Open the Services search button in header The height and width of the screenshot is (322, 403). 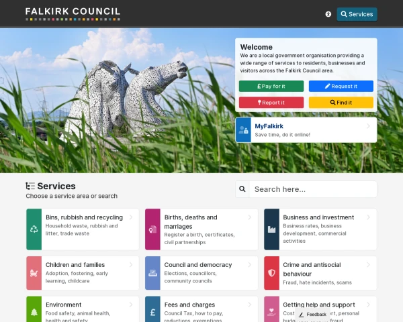(357, 14)
